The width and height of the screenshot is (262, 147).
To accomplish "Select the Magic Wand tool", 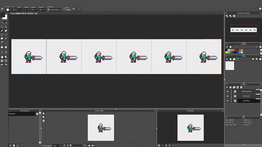I will point(6,27).
